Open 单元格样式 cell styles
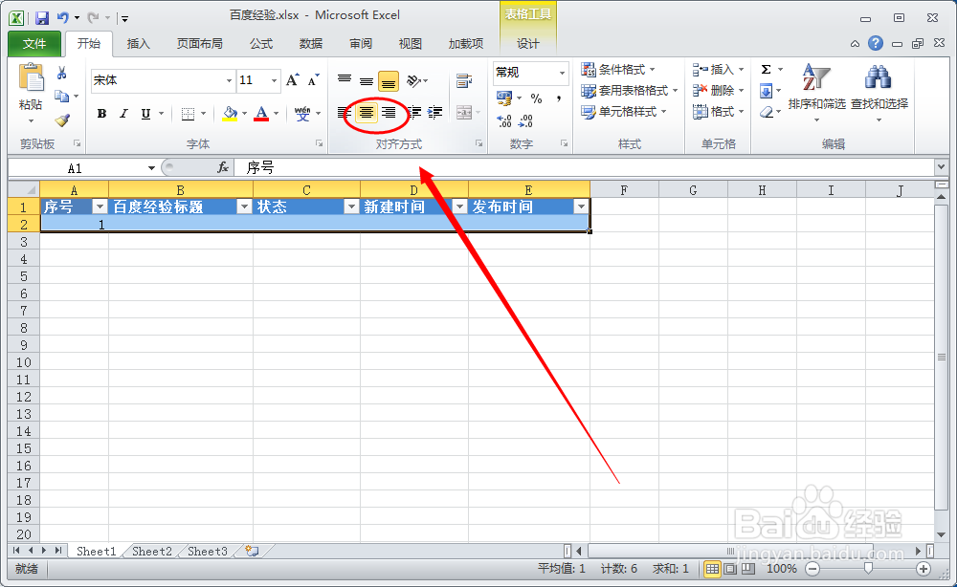This screenshot has height=587, width=957. click(624, 112)
